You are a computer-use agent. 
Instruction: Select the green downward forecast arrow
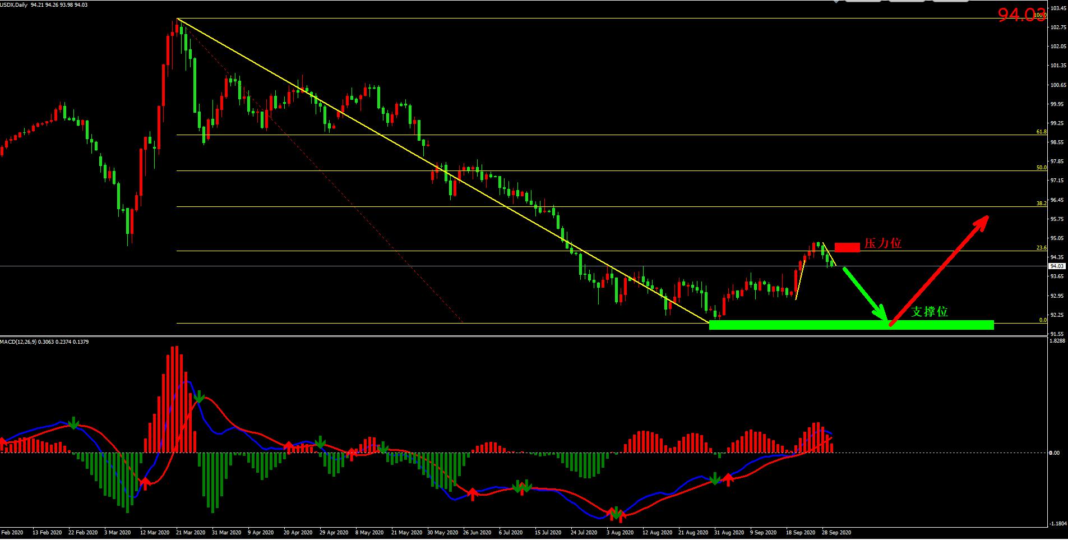[x=865, y=293]
